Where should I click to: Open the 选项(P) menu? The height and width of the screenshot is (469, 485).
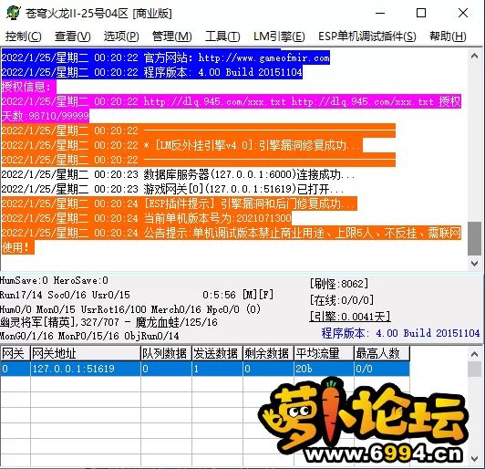[121, 36]
